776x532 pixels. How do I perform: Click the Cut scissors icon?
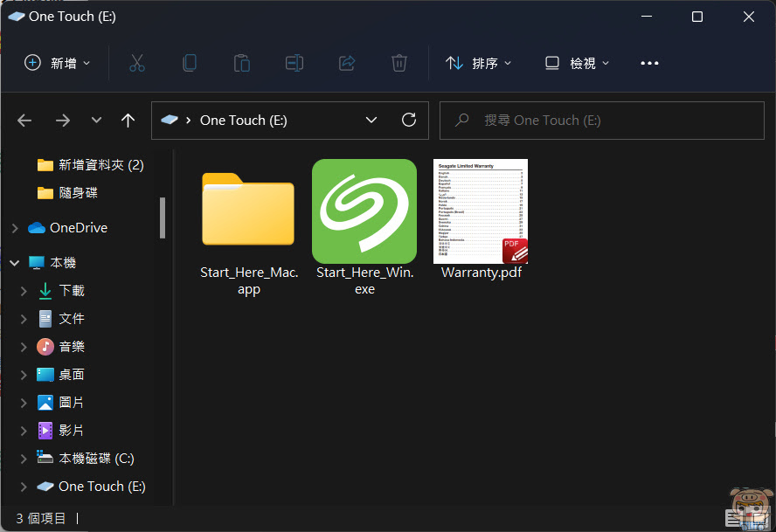click(x=137, y=64)
